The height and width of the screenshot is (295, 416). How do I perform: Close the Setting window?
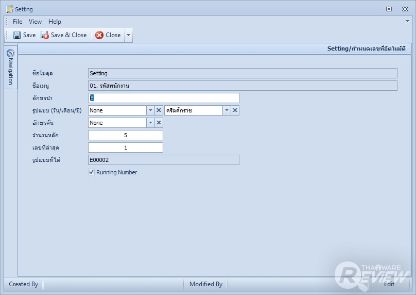[405, 9]
